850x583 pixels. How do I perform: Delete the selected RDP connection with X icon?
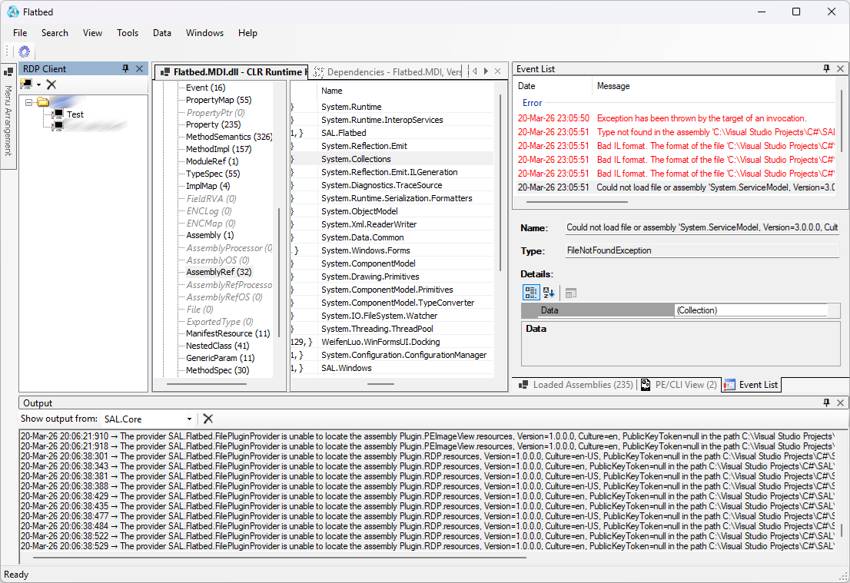click(x=51, y=84)
